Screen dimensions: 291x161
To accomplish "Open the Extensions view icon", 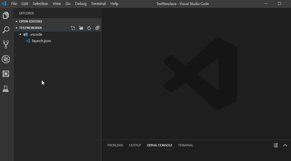I will tap(6, 74).
